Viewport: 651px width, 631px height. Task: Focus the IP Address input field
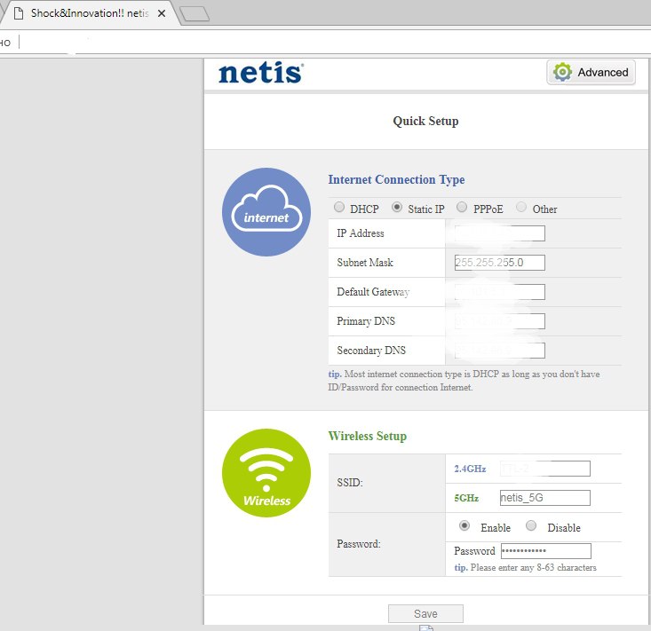coord(499,233)
